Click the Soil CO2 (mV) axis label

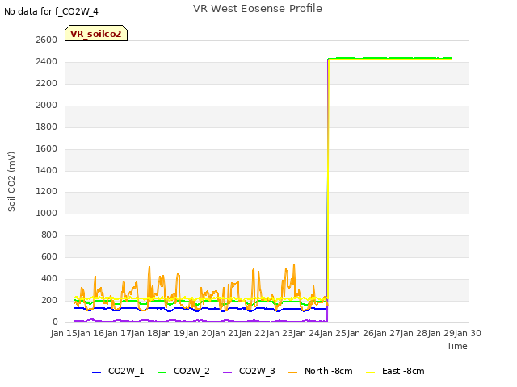[x=11, y=181]
